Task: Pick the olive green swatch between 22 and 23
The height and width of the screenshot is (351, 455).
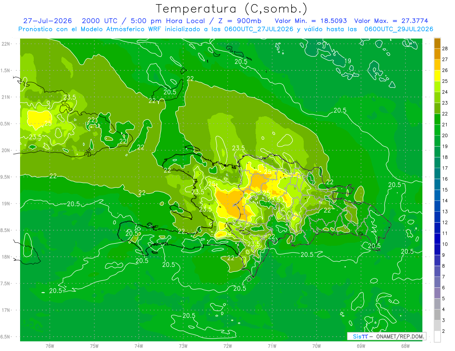Action: 437,108
